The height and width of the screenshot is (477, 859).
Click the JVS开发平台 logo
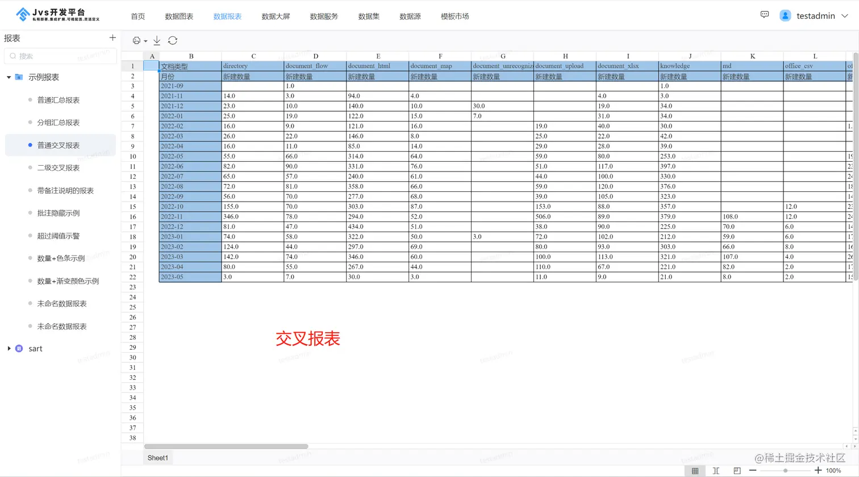click(x=58, y=15)
